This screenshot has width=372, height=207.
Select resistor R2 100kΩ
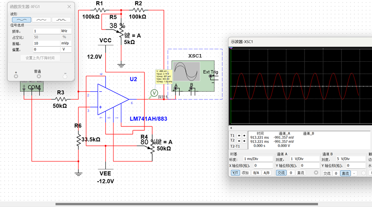(x=138, y=10)
